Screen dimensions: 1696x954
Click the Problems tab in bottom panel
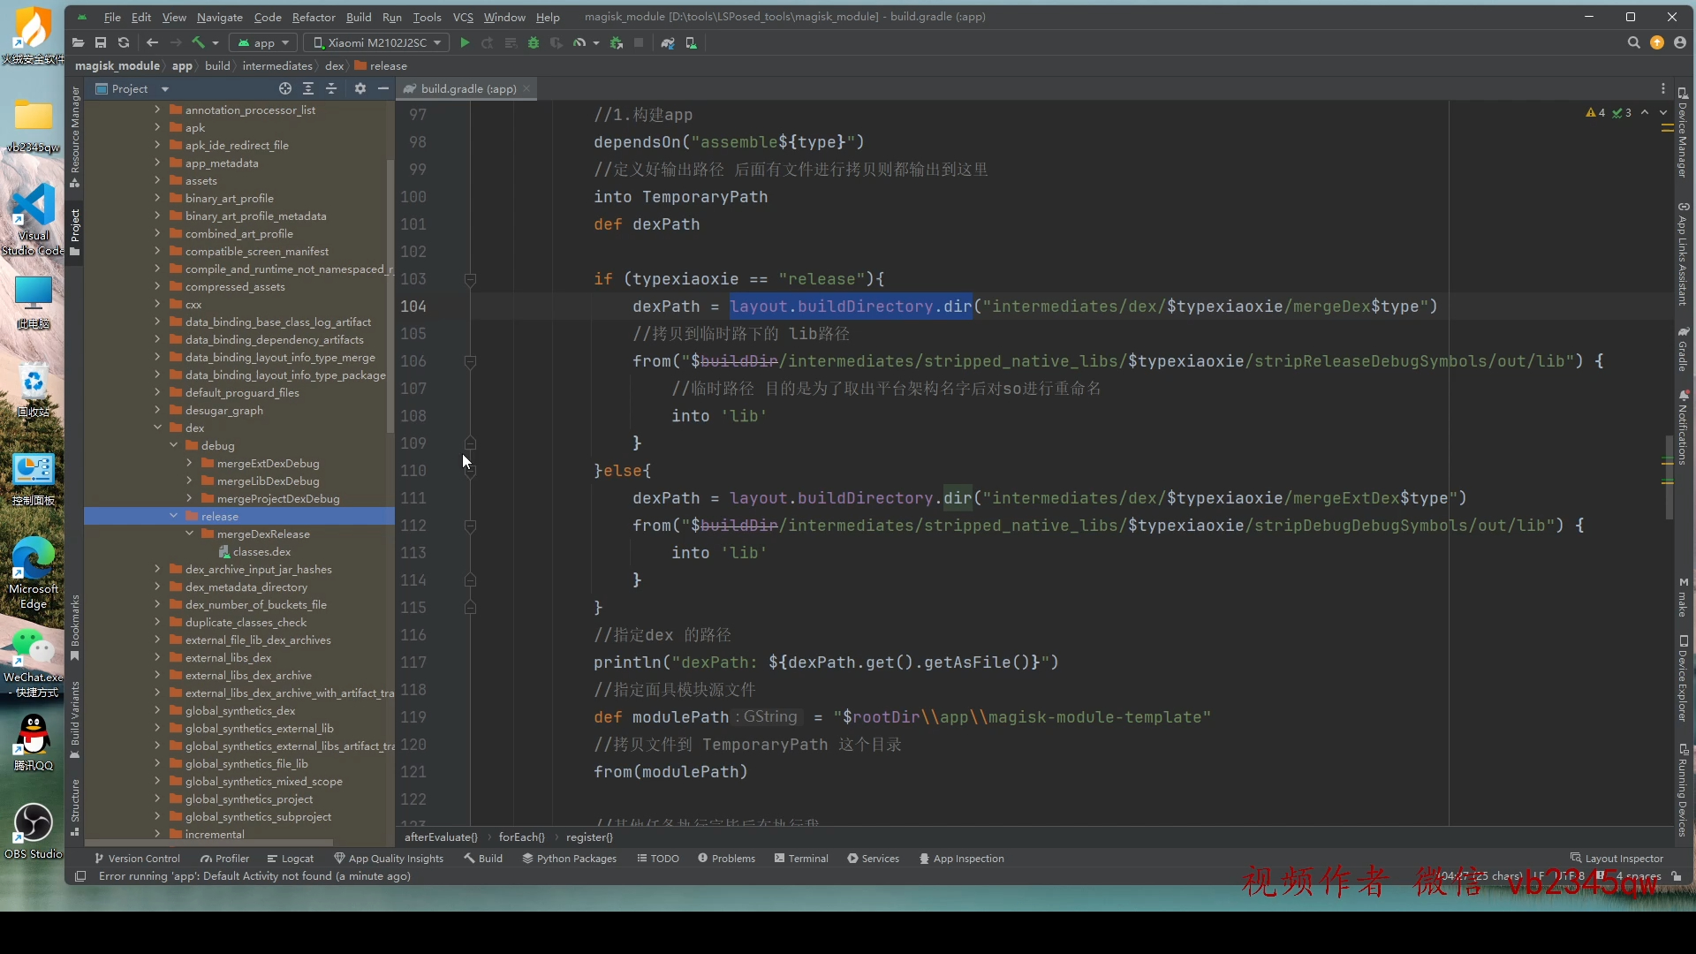click(x=728, y=859)
